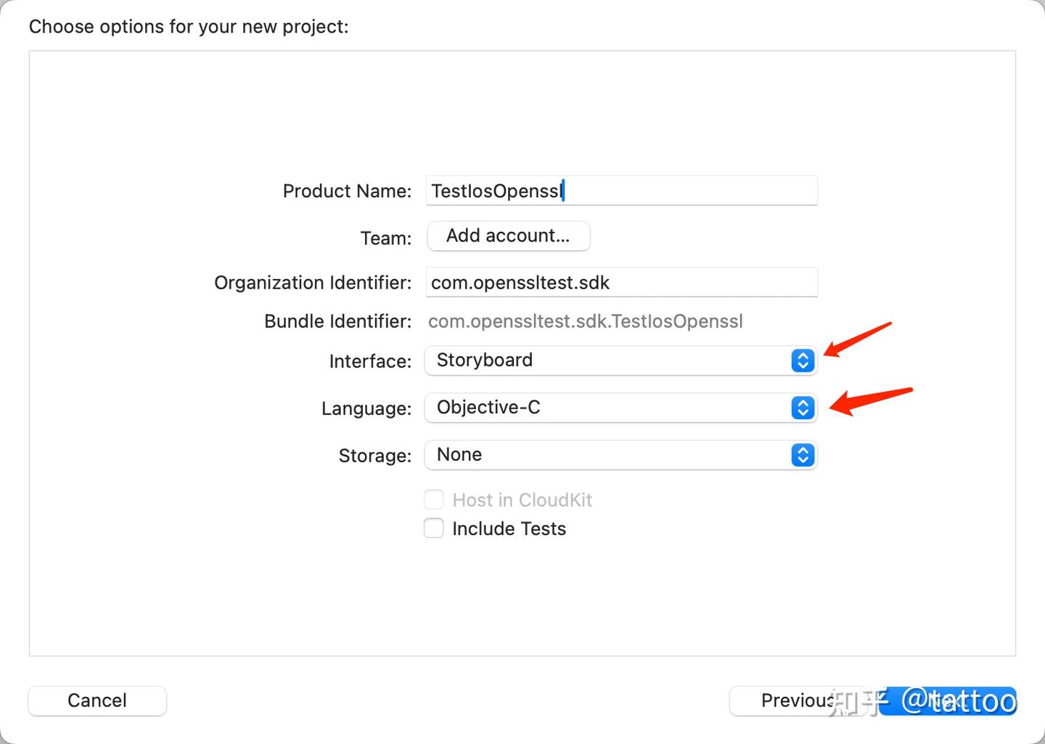1045x744 pixels.
Task: Open the Objective-C language dropdown
Action: click(x=610, y=408)
